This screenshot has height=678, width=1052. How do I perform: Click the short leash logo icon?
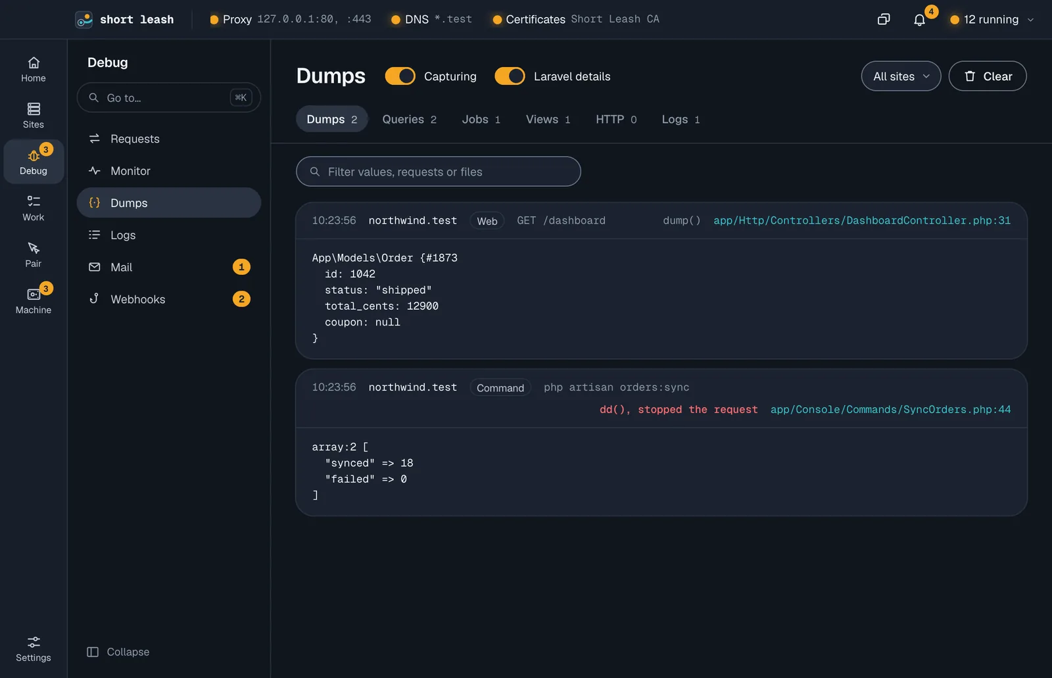(x=84, y=20)
